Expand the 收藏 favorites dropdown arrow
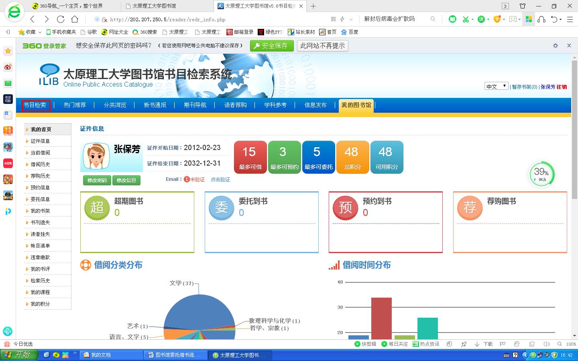Viewport: 578px width, 361px height. point(40,32)
